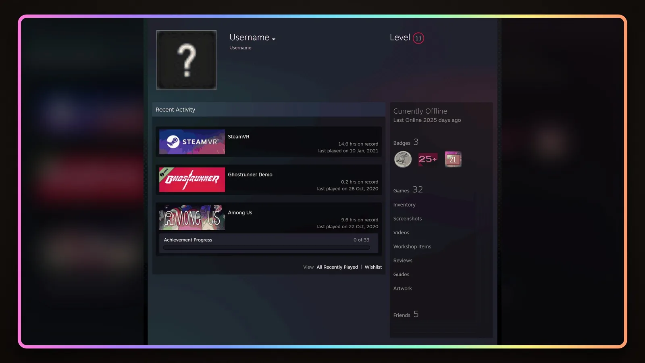645x363 pixels.
Task: Open the SteamVR game banner
Action: tap(192, 142)
